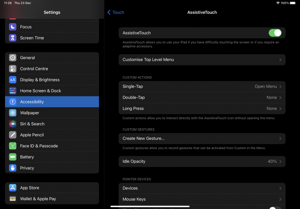The width and height of the screenshot is (300, 209).
Task: Select Control Centre in sidebar
Action: pyautogui.click(x=52, y=69)
